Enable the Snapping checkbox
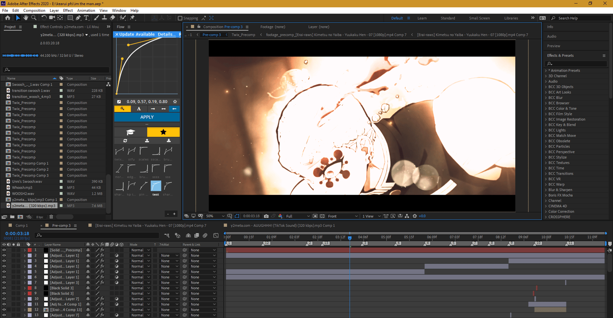The height and width of the screenshot is (318, 613). (180, 18)
